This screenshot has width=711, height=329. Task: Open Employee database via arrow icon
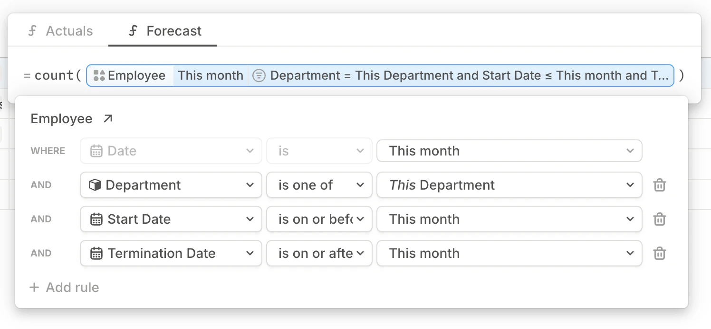pos(108,119)
